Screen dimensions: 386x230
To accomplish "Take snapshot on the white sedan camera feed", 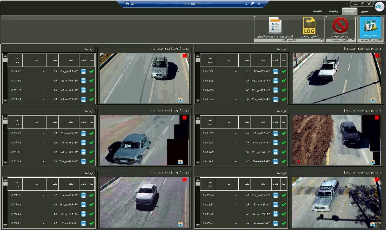I will pyautogui.click(x=180, y=224).
